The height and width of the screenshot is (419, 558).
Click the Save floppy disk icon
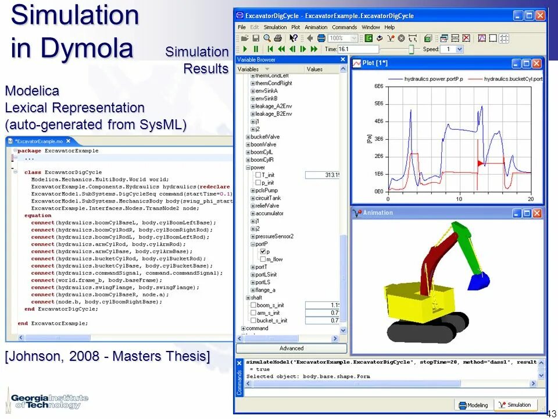coord(256,38)
